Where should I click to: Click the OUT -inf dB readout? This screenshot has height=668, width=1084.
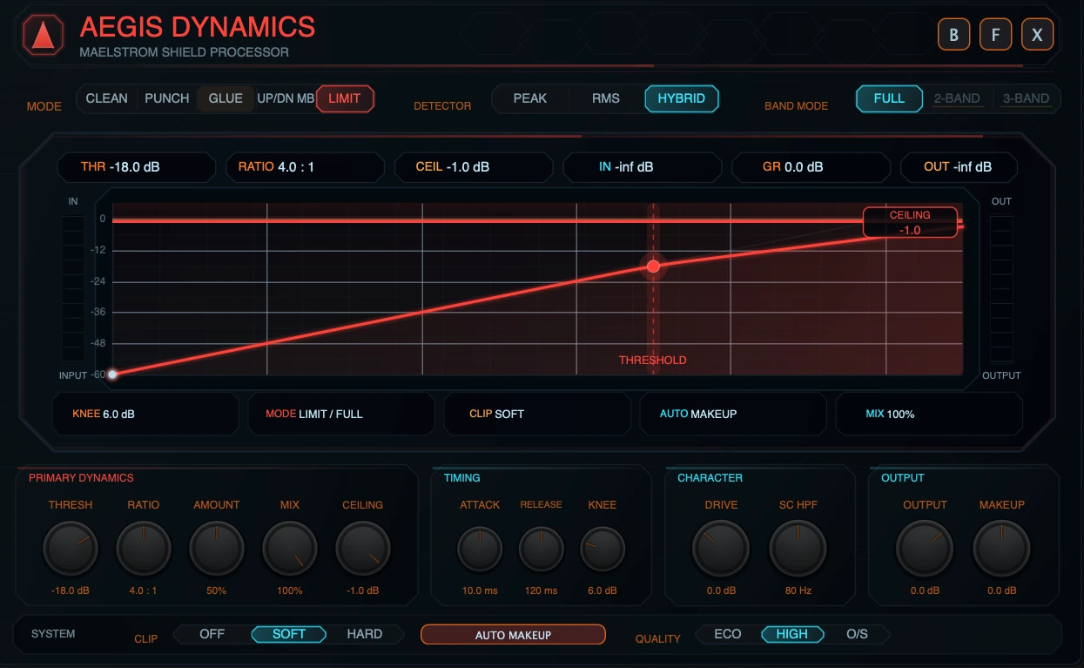[959, 166]
